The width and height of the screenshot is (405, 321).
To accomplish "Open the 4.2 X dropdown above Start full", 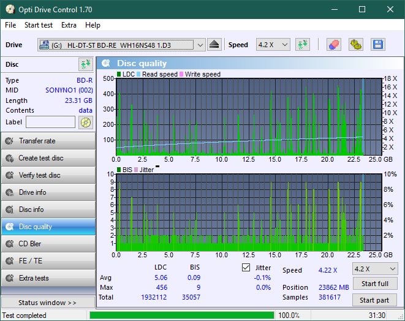I will pos(374,269).
